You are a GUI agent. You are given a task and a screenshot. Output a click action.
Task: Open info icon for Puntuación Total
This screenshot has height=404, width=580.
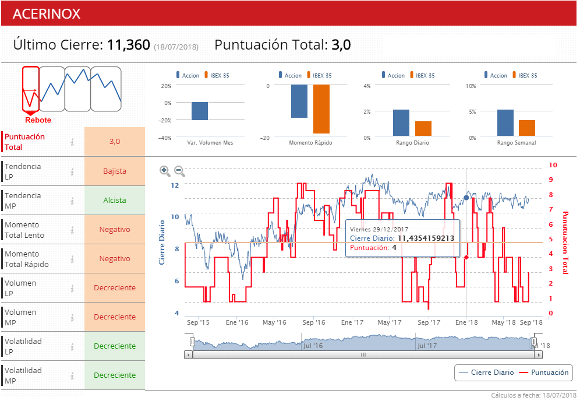tap(72, 142)
